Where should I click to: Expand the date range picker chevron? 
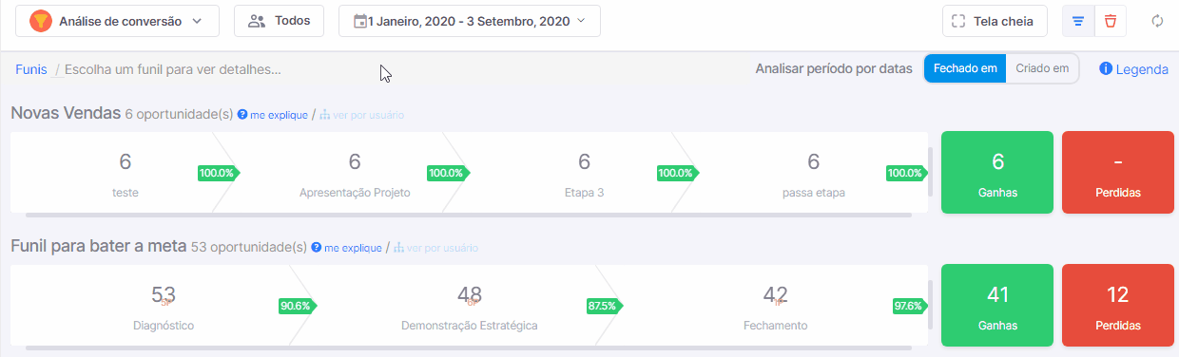(581, 21)
